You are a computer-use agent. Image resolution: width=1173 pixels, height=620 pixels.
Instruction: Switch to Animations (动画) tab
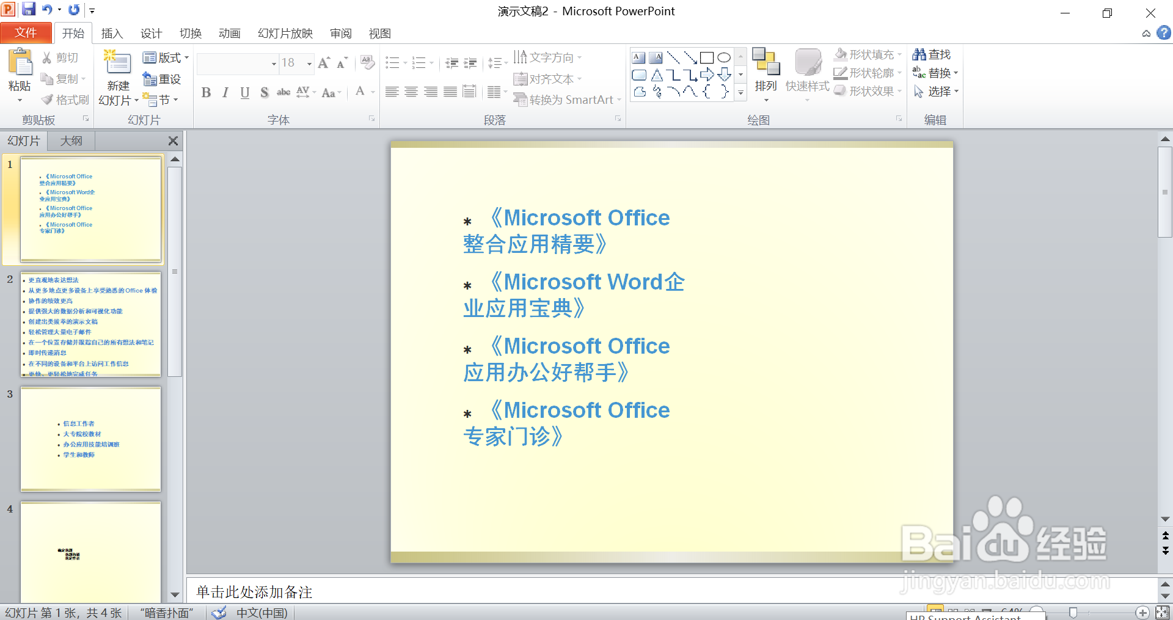click(229, 34)
